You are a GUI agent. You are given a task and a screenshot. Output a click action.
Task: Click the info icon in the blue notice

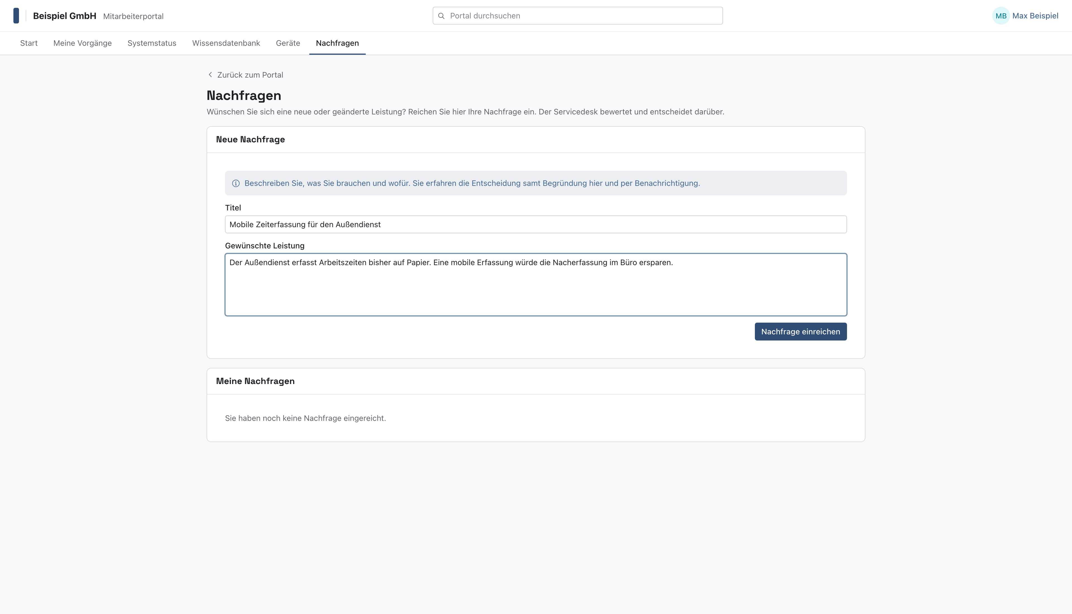(236, 183)
